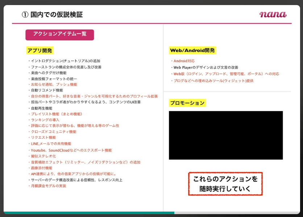
Task: Click the Youtube、SoundCloud export list item
Action: pos(71,150)
